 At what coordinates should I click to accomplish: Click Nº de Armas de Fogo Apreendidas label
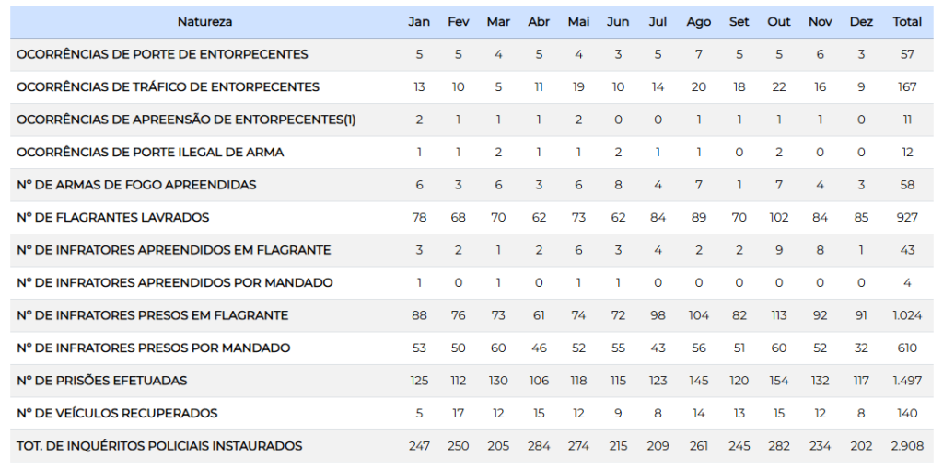coord(136,185)
